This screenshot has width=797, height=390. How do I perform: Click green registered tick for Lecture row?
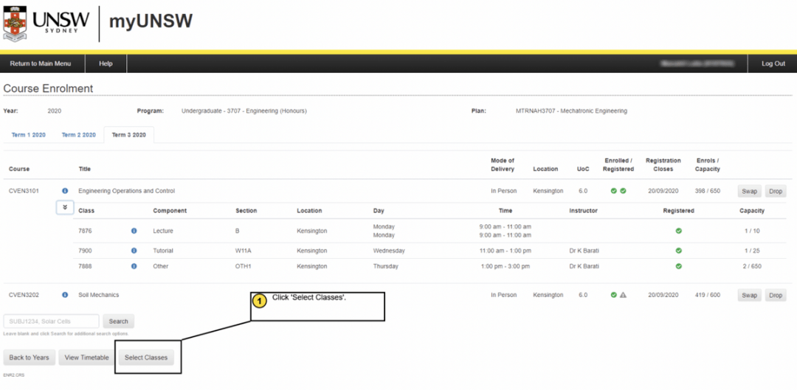click(x=678, y=231)
